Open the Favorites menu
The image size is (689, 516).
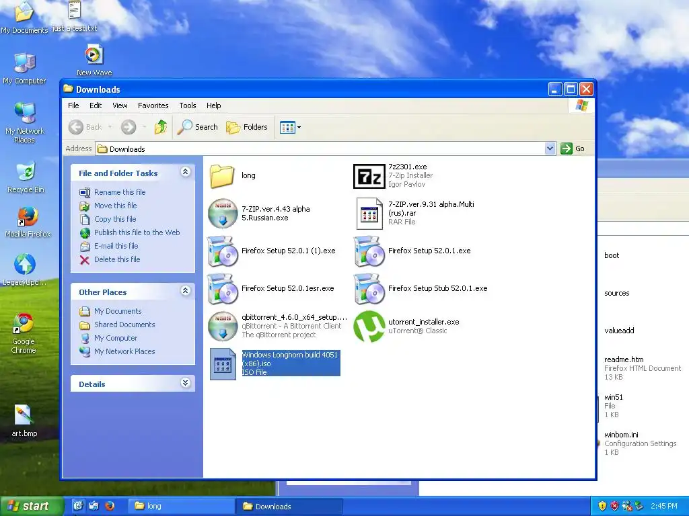coord(153,105)
